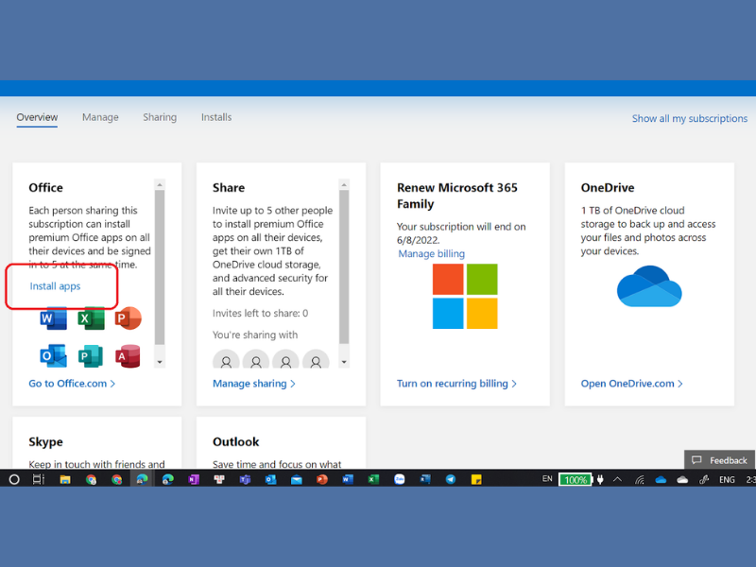Switch to the Overview tab
This screenshot has height=567, width=756.
pos(37,117)
